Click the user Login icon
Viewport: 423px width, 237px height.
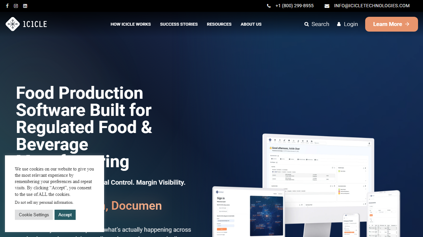coord(339,24)
